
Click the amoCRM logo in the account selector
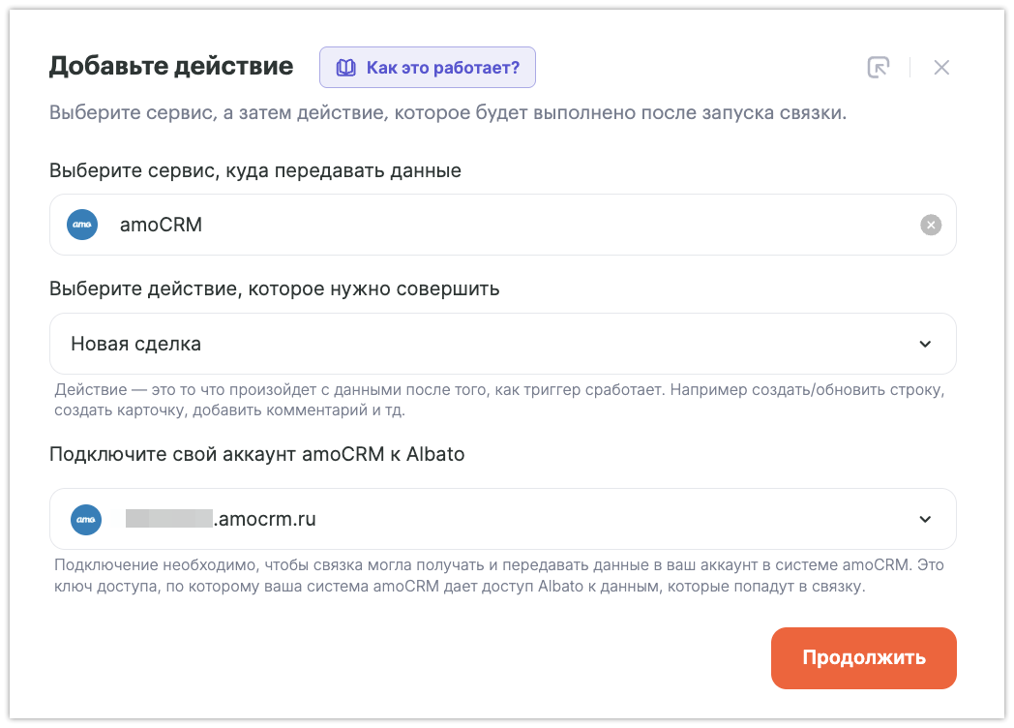[86, 519]
